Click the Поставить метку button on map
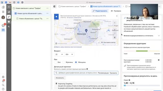This screenshot has width=163, height=91. click(x=108, y=42)
